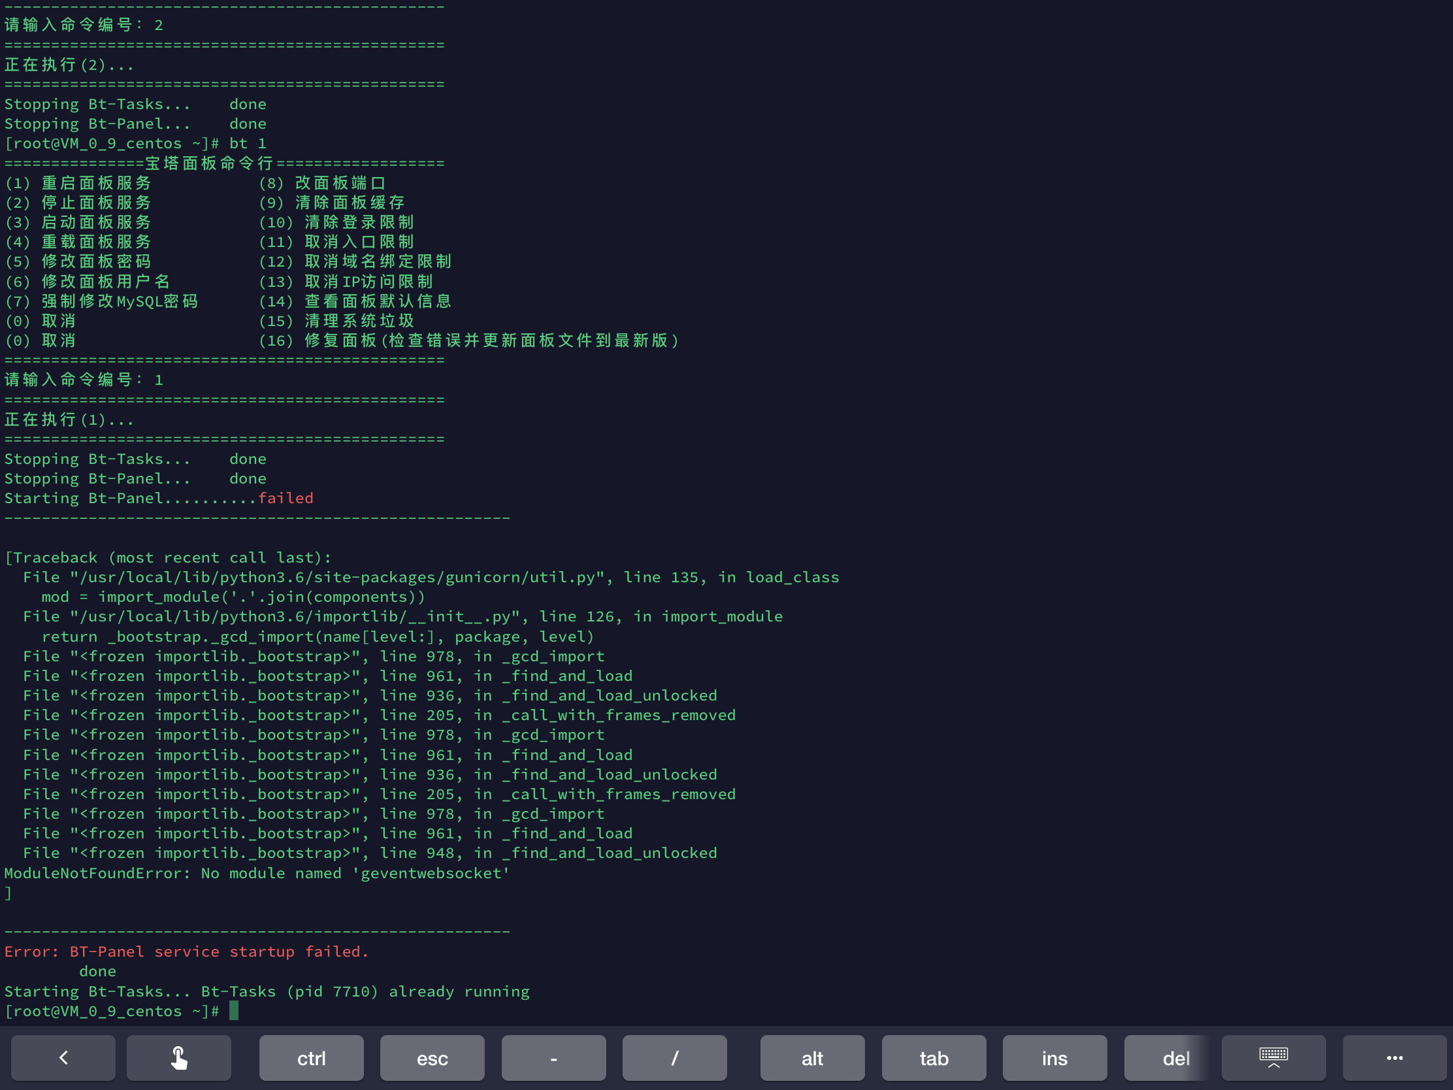Image resolution: width=1453 pixels, height=1090 pixels.
Task: Tap the slash key
Action: coord(675,1058)
